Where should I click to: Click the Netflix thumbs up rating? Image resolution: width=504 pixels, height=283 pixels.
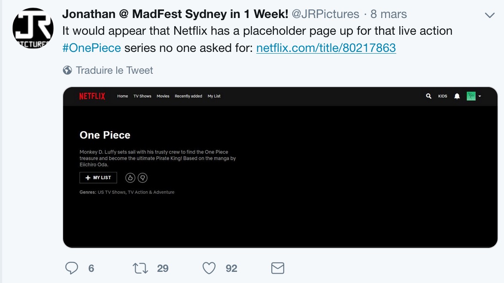coord(131,178)
